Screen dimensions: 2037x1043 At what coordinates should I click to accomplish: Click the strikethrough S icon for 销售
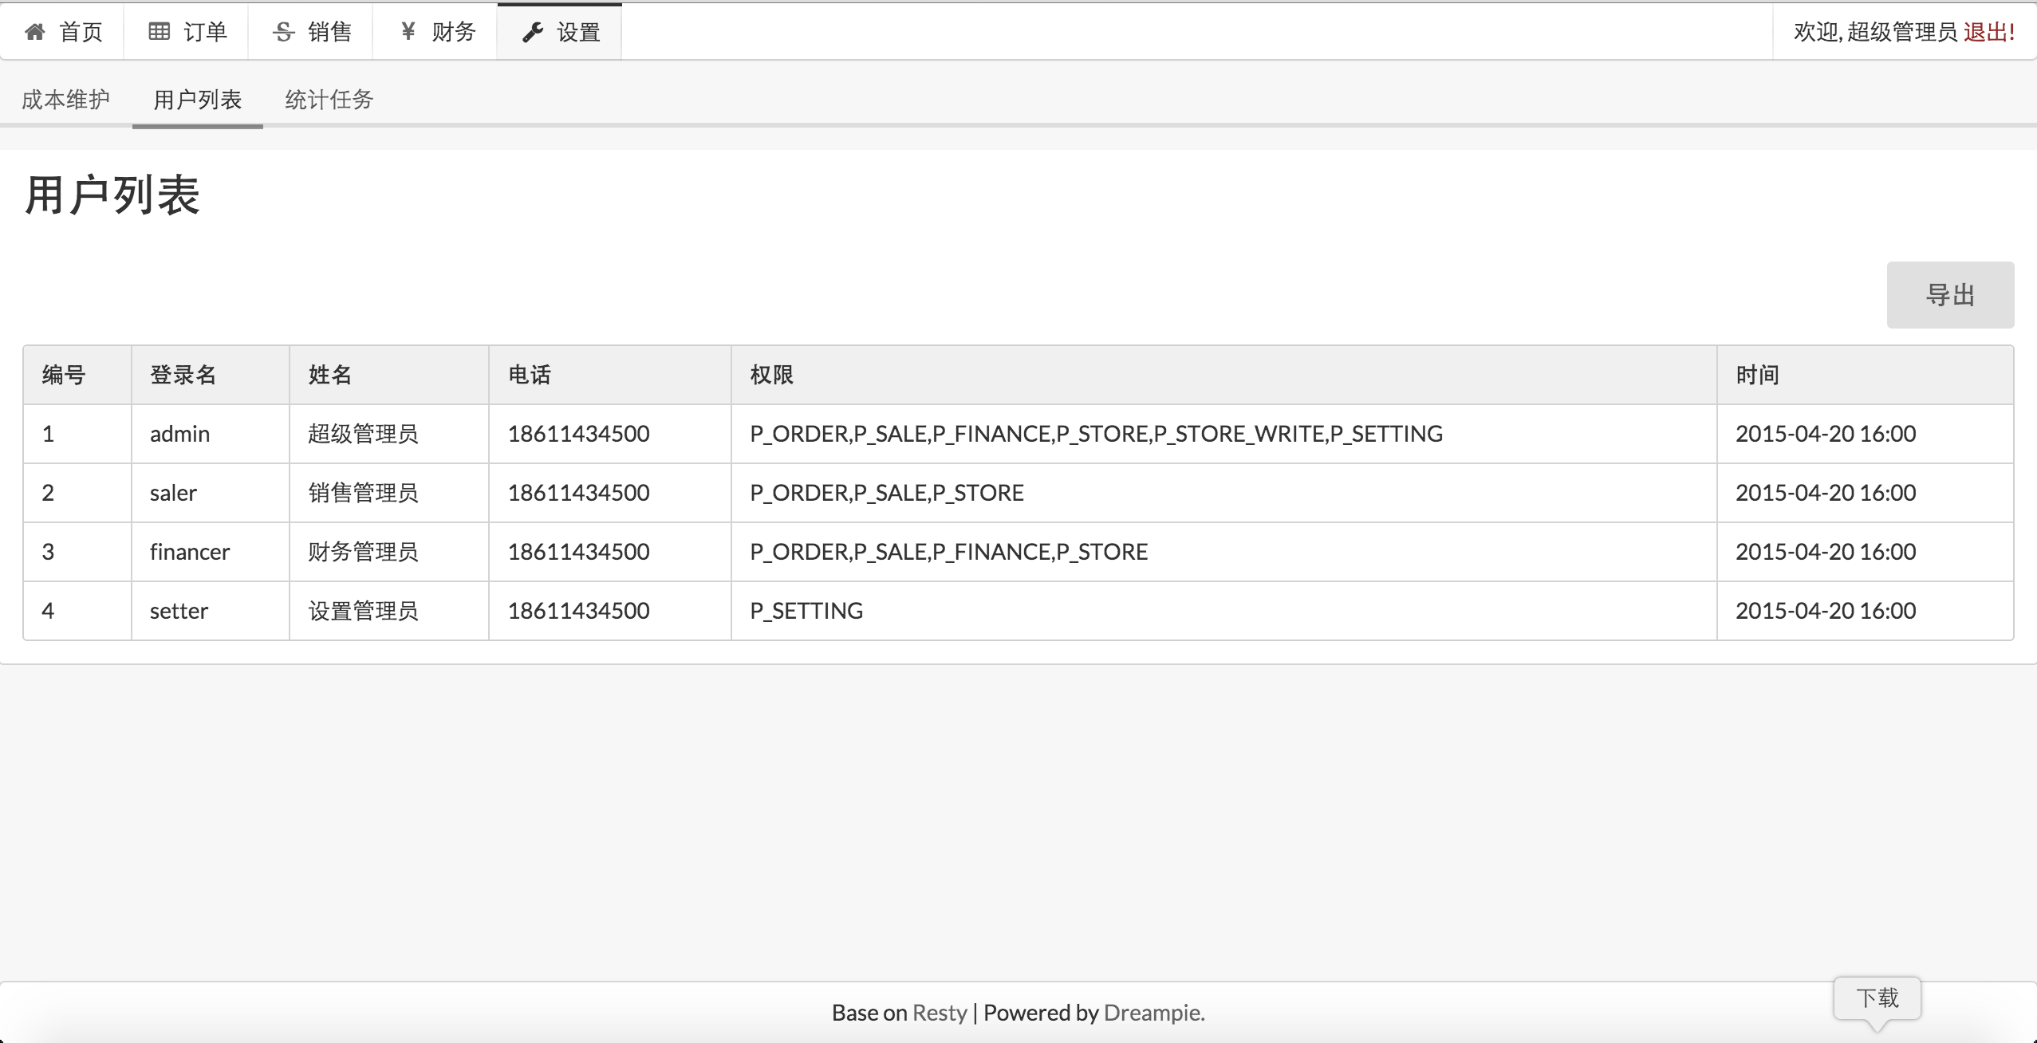[x=284, y=32]
